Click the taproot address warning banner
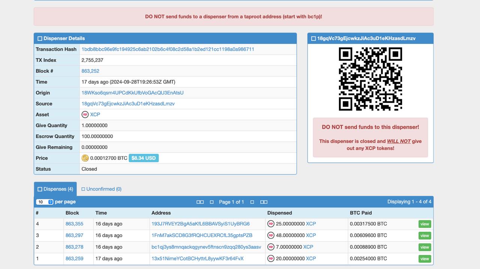Image resolution: width=480 pixels, height=269 pixels. click(x=234, y=17)
